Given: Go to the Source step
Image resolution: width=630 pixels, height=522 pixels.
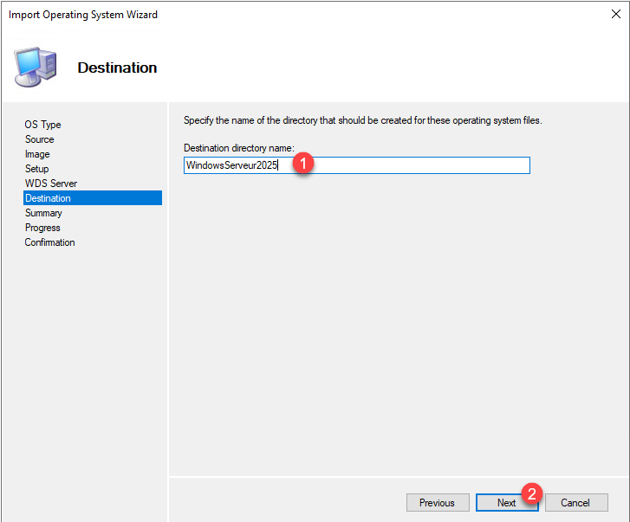Looking at the screenshot, I should (x=39, y=139).
